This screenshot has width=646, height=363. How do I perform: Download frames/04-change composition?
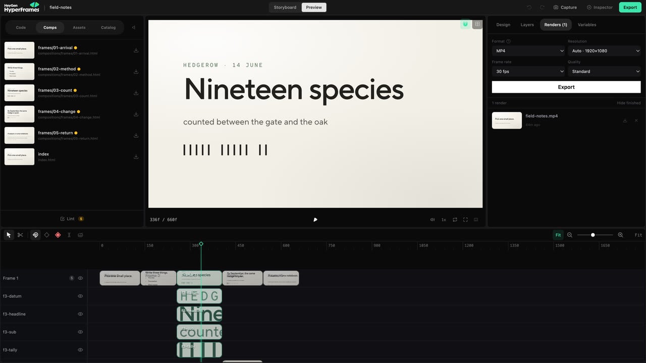click(136, 114)
